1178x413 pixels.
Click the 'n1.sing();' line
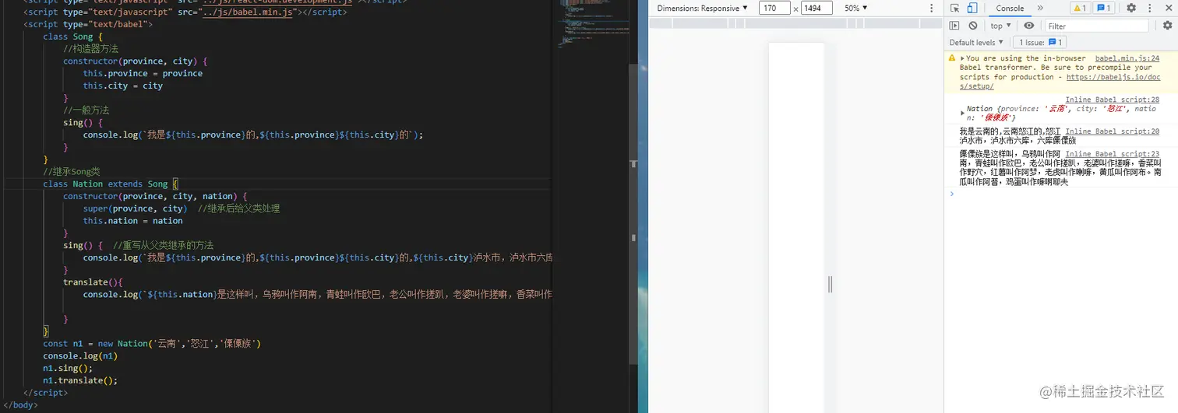68,368
